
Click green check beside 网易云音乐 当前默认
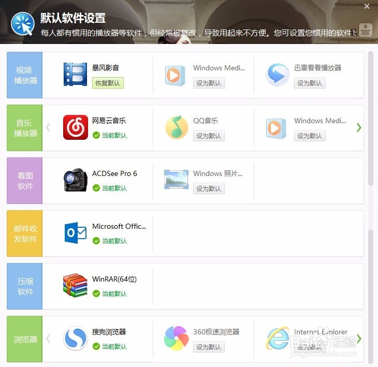click(96, 135)
